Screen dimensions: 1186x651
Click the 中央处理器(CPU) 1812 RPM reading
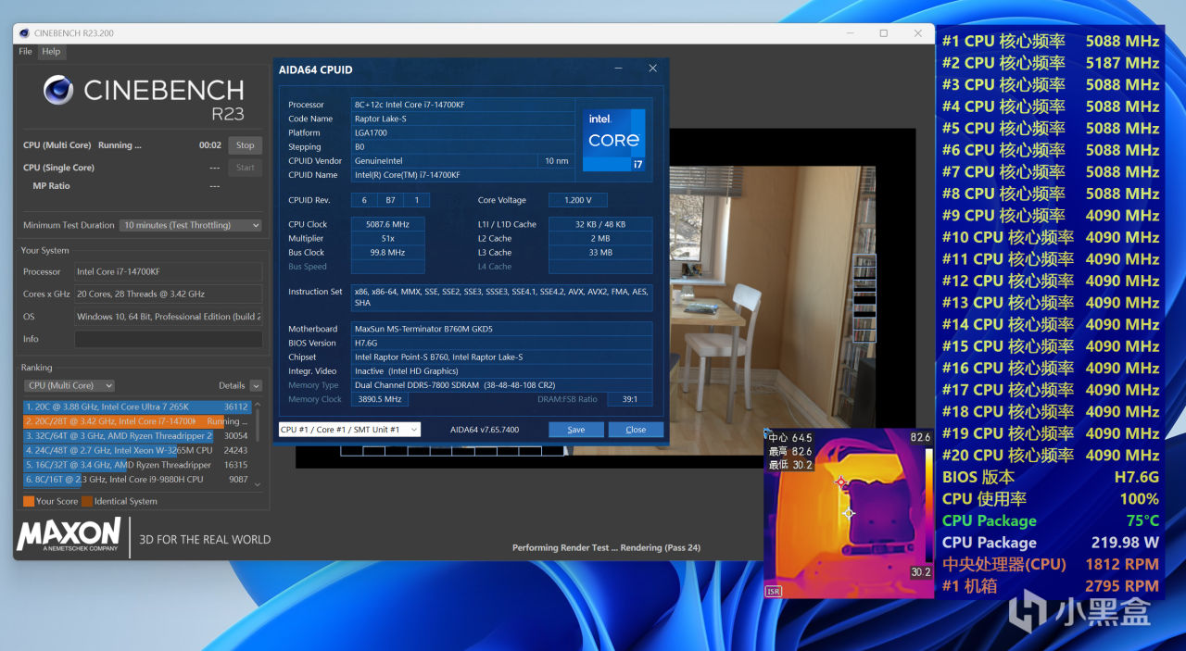point(1051,564)
